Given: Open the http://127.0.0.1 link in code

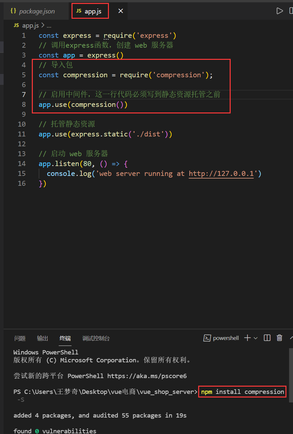Looking at the screenshot, I should pyautogui.click(x=221, y=174).
